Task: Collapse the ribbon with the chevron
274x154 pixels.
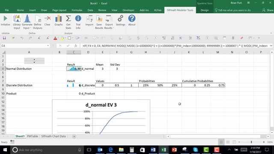Action: click(x=271, y=33)
